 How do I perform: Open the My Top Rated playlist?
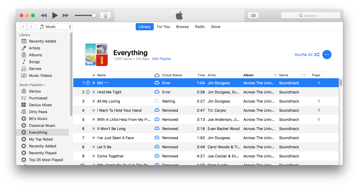[41, 139]
